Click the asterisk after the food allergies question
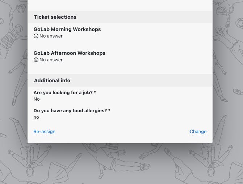The height and width of the screenshot is (184, 243). pos(109,110)
